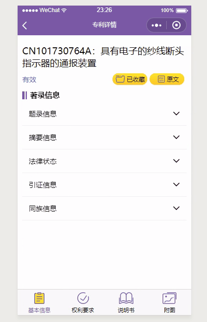Screen dimensions: 207x322
Task: Click the PDF icon in 原文 button
Action: pyautogui.click(x=161, y=79)
